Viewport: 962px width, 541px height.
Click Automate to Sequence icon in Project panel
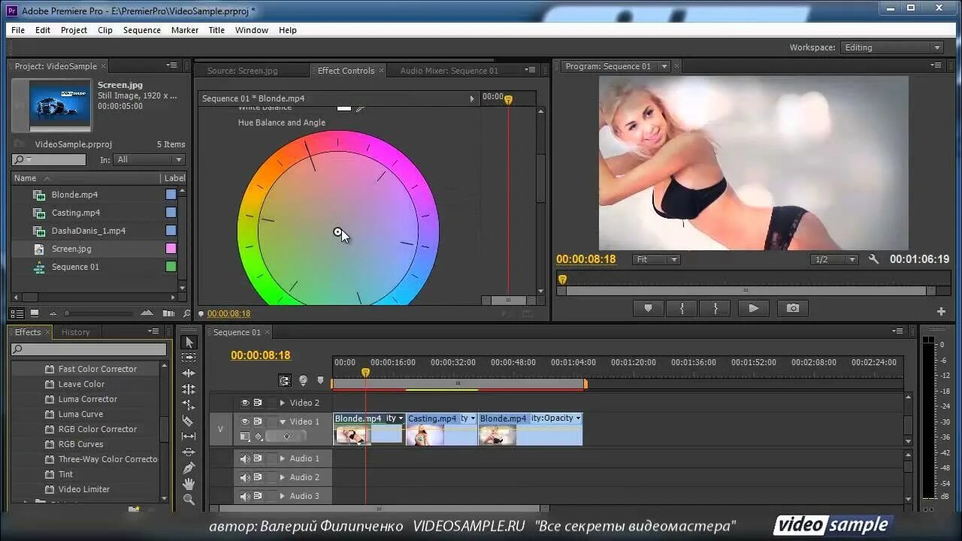pyautogui.click(x=168, y=313)
